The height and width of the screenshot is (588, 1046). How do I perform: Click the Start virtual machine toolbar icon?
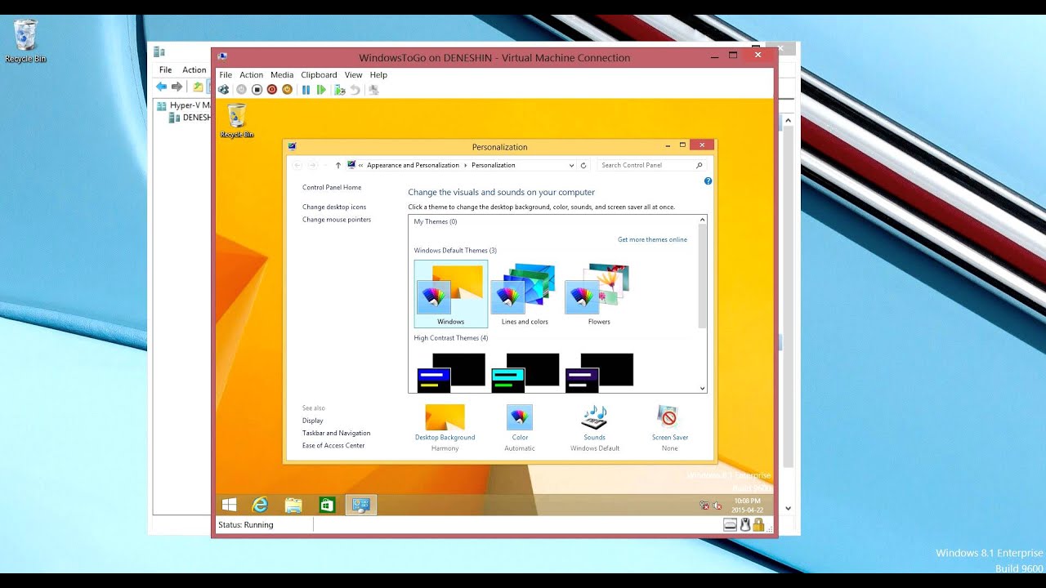coord(241,90)
